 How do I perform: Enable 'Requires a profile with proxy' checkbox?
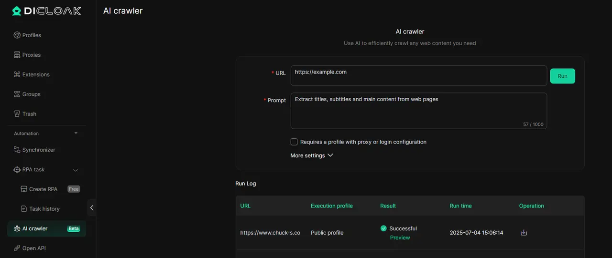[x=294, y=142]
